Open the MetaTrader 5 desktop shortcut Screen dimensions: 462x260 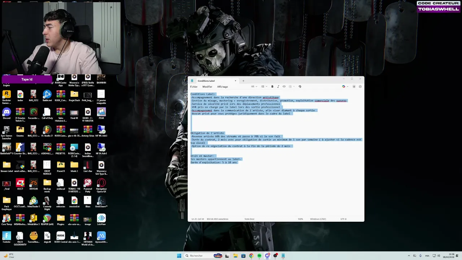[34, 202]
